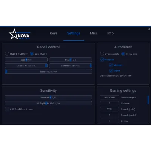The width and height of the screenshot is (151, 151).
Task: Go to the Info tab
Action: pyautogui.click(x=110, y=33)
